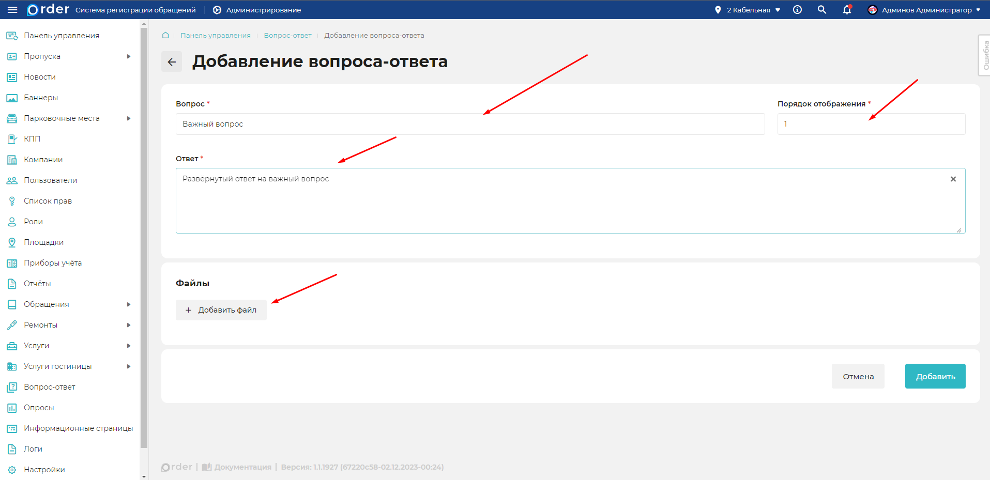
Task: Open the Баннеры section
Action: tap(40, 97)
